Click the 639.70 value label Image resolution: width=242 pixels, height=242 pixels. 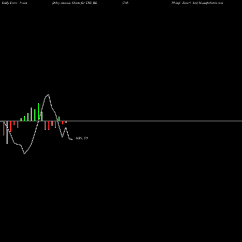coord(82,138)
